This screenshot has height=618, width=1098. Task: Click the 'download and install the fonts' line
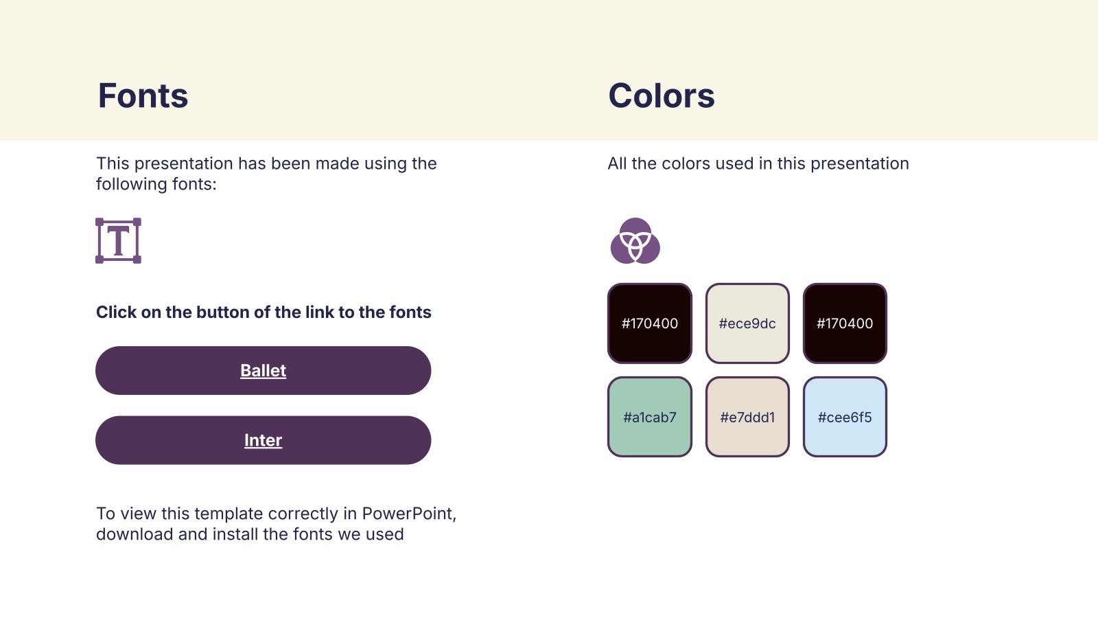[x=250, y=534]
